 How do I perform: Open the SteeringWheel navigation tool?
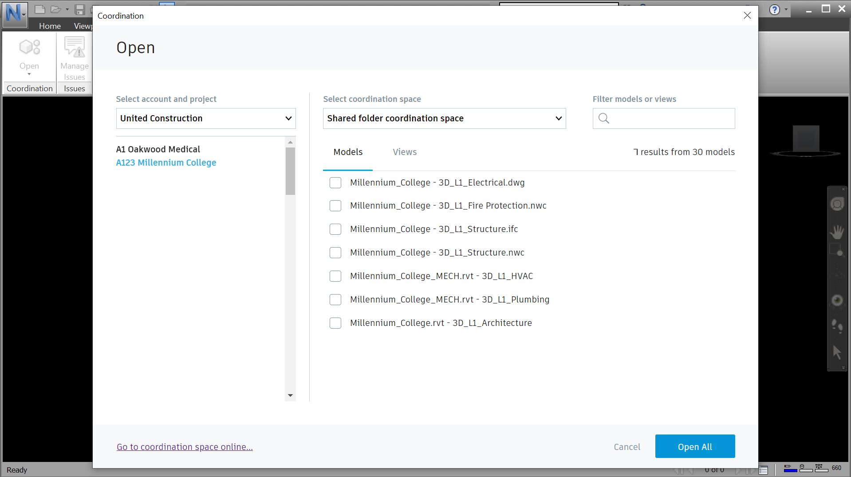pyautogui.click(x=837, y=204)
